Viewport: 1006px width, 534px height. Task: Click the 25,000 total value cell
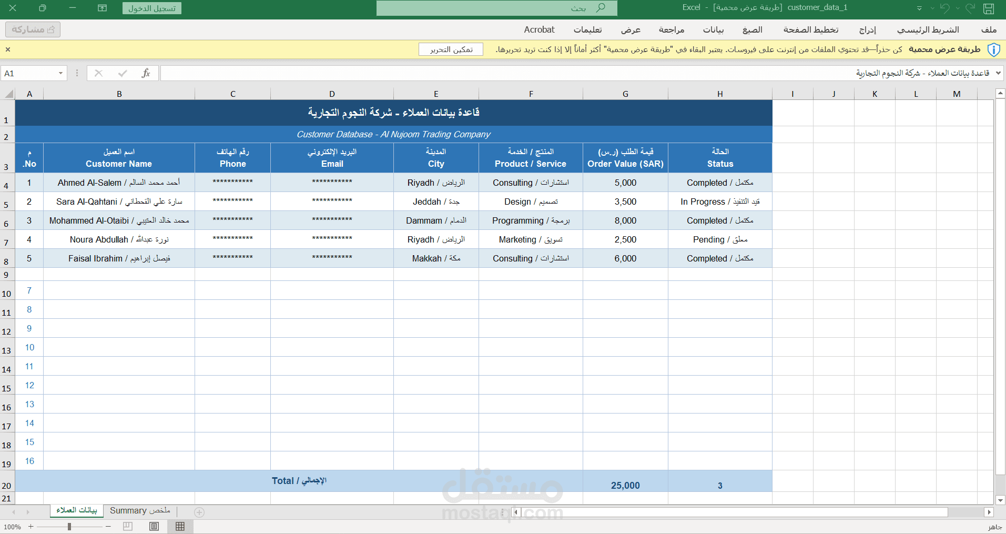[625, 481]
